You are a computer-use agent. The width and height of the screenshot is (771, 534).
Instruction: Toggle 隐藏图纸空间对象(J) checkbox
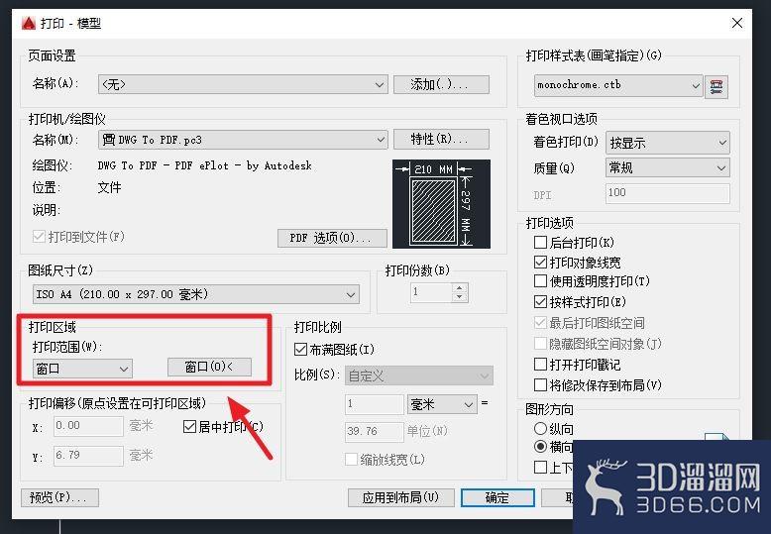pos(540,343)
